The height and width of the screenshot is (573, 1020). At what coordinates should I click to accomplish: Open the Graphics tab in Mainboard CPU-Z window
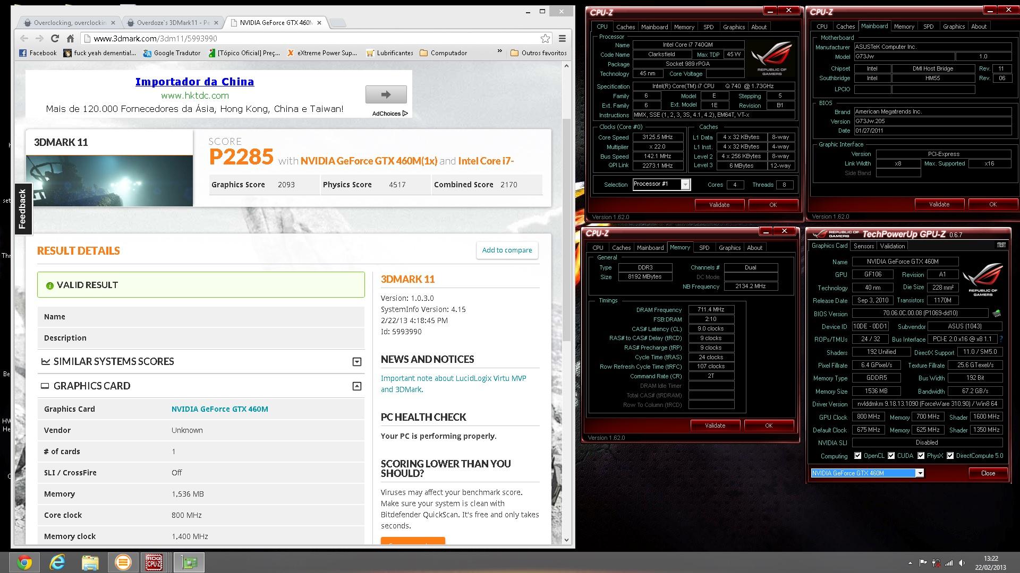click(x=954, y=27)
